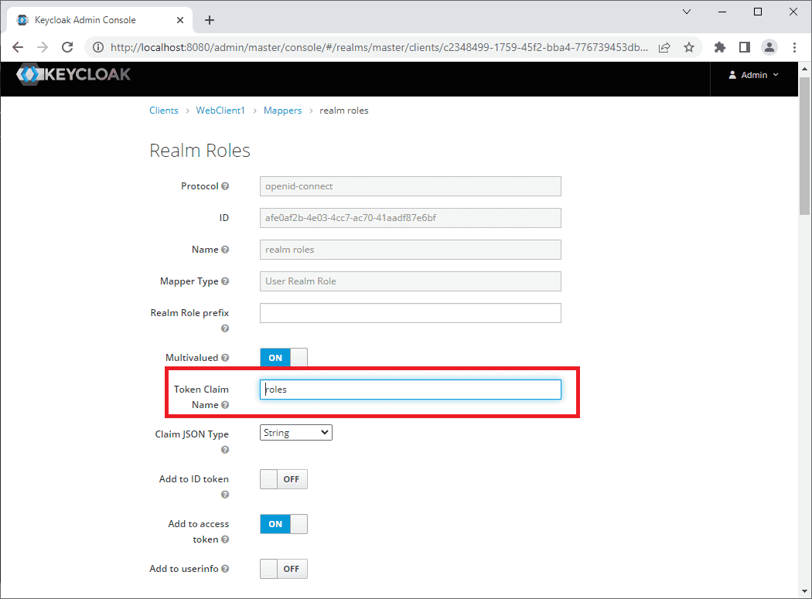The width and height of the screenshot is (812, 599).
Task: Click the Keycloak logo in header
Action: coord(73,75)
